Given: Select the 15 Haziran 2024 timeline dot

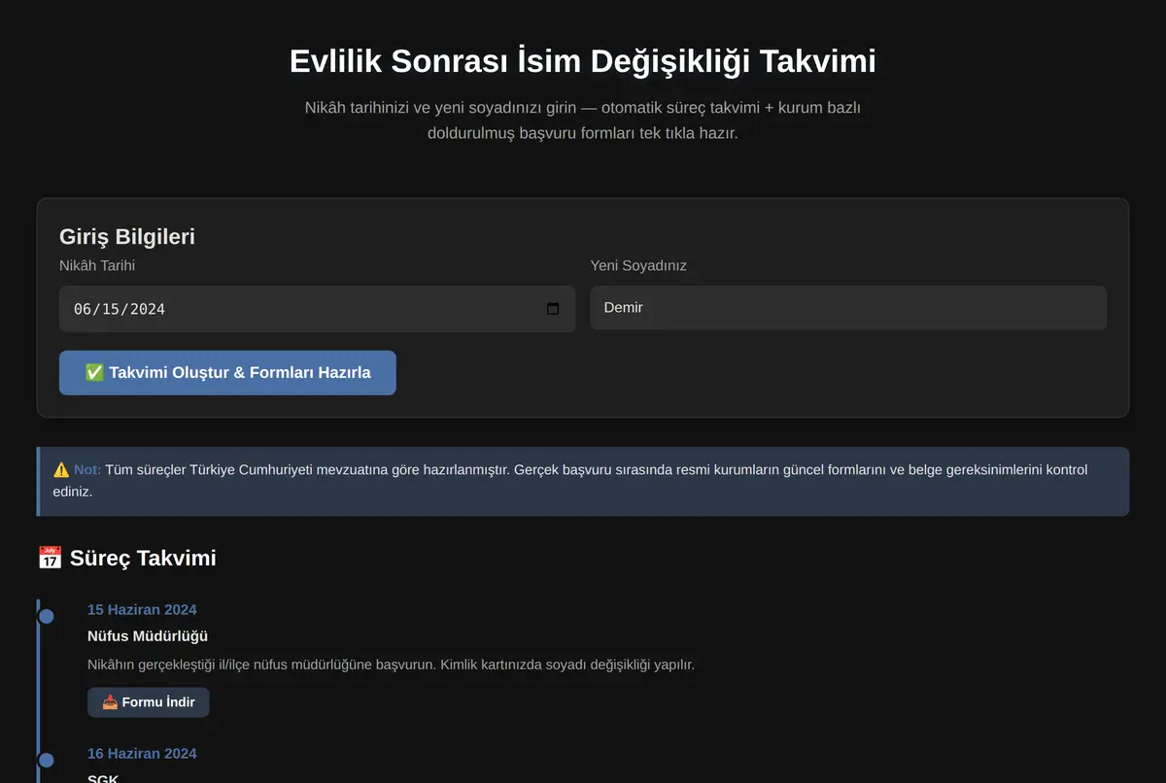Looking at the screenshot, I should click(x=46, y=616).
